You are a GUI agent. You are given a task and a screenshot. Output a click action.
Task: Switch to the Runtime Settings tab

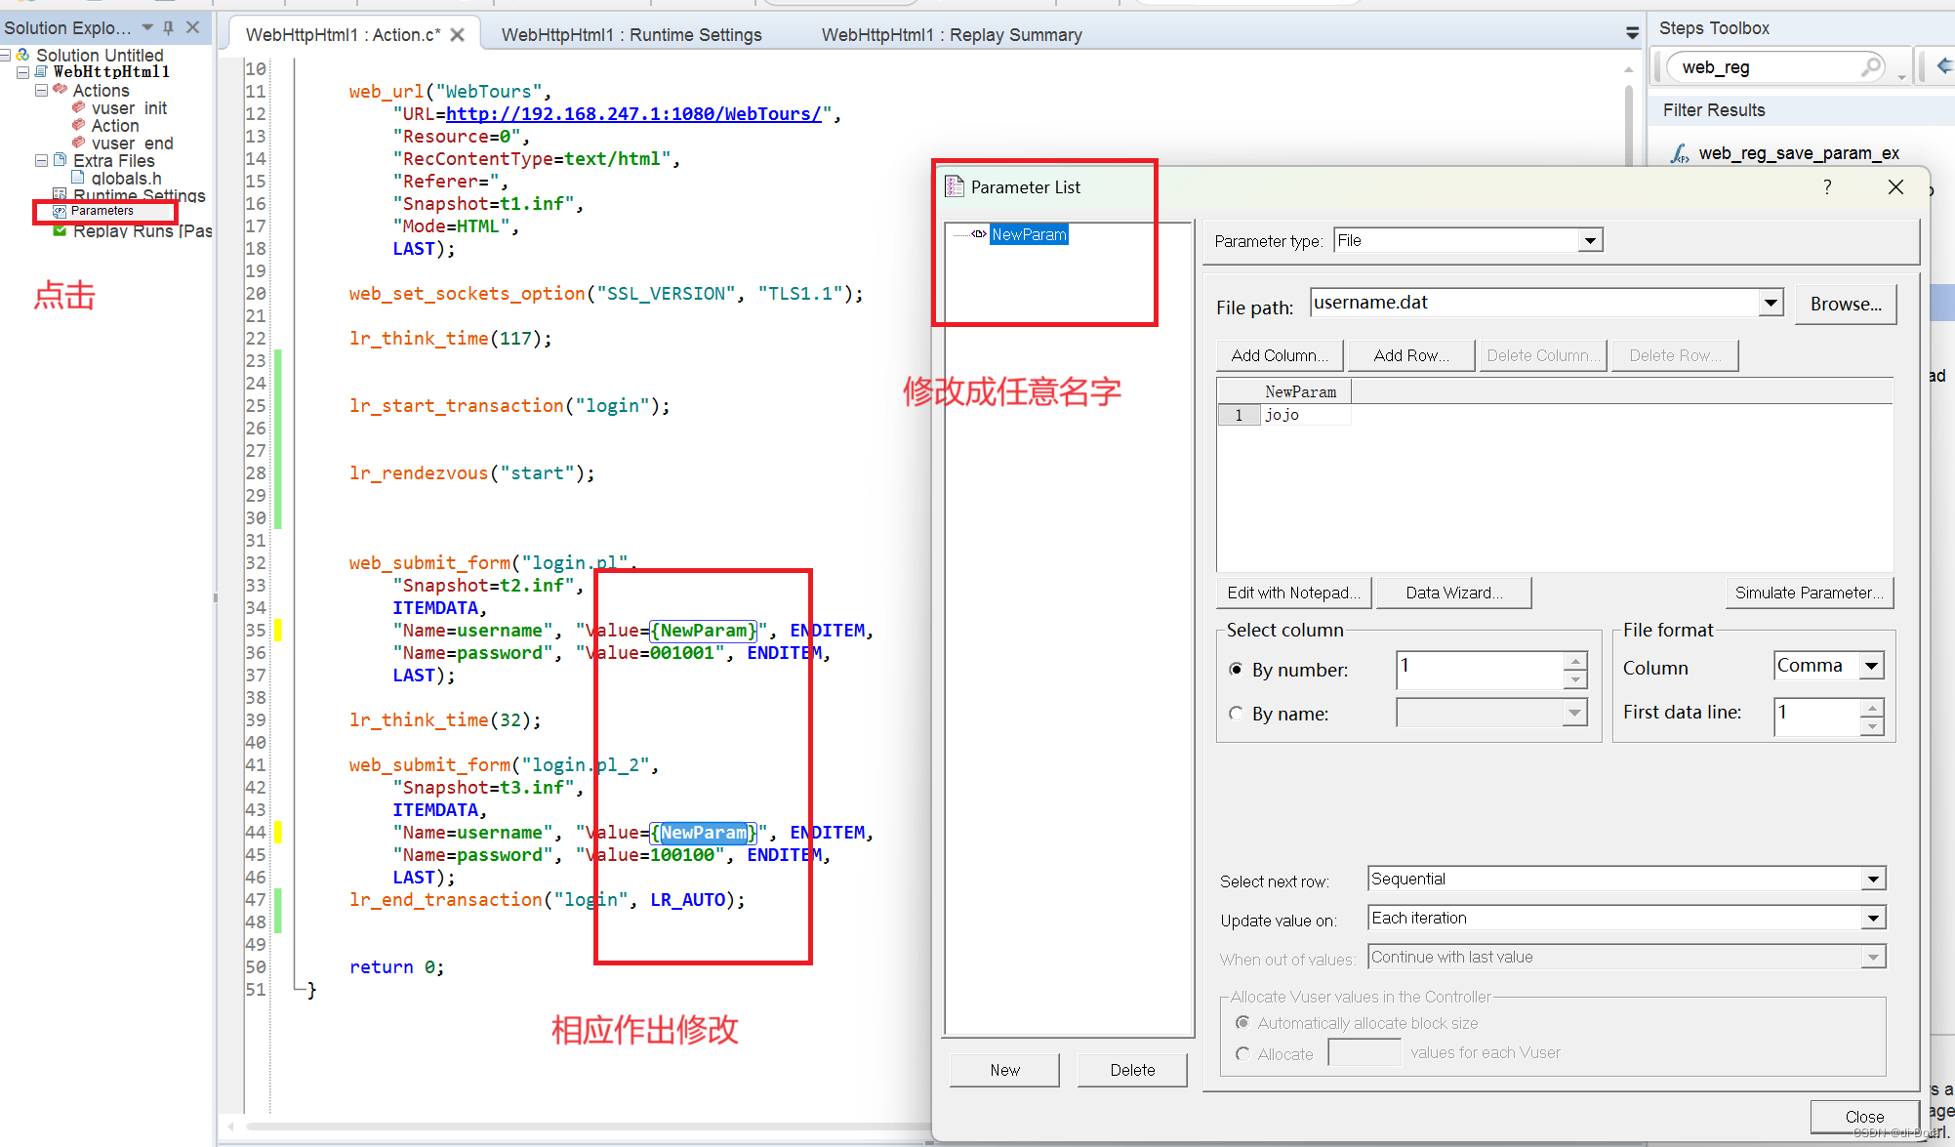631,35
